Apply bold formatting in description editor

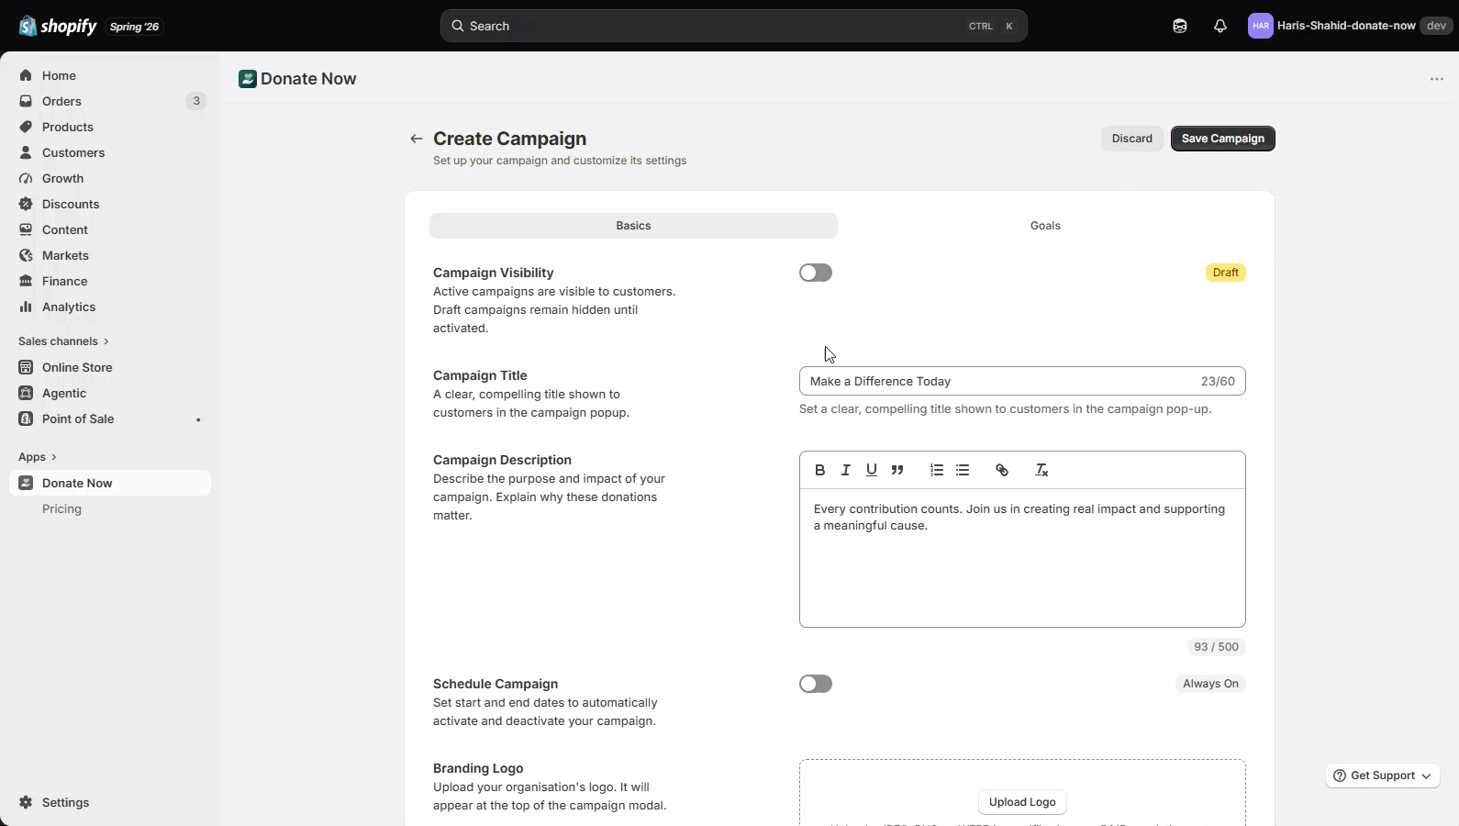[x=820, y=470]
